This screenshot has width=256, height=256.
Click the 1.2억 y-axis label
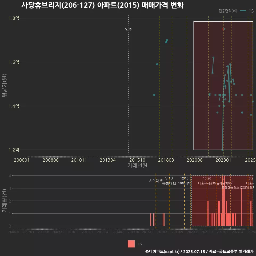(x=14, y=150)
